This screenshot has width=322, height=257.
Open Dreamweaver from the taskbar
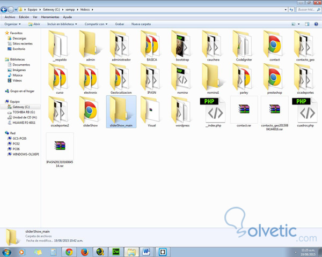(115, 252)
